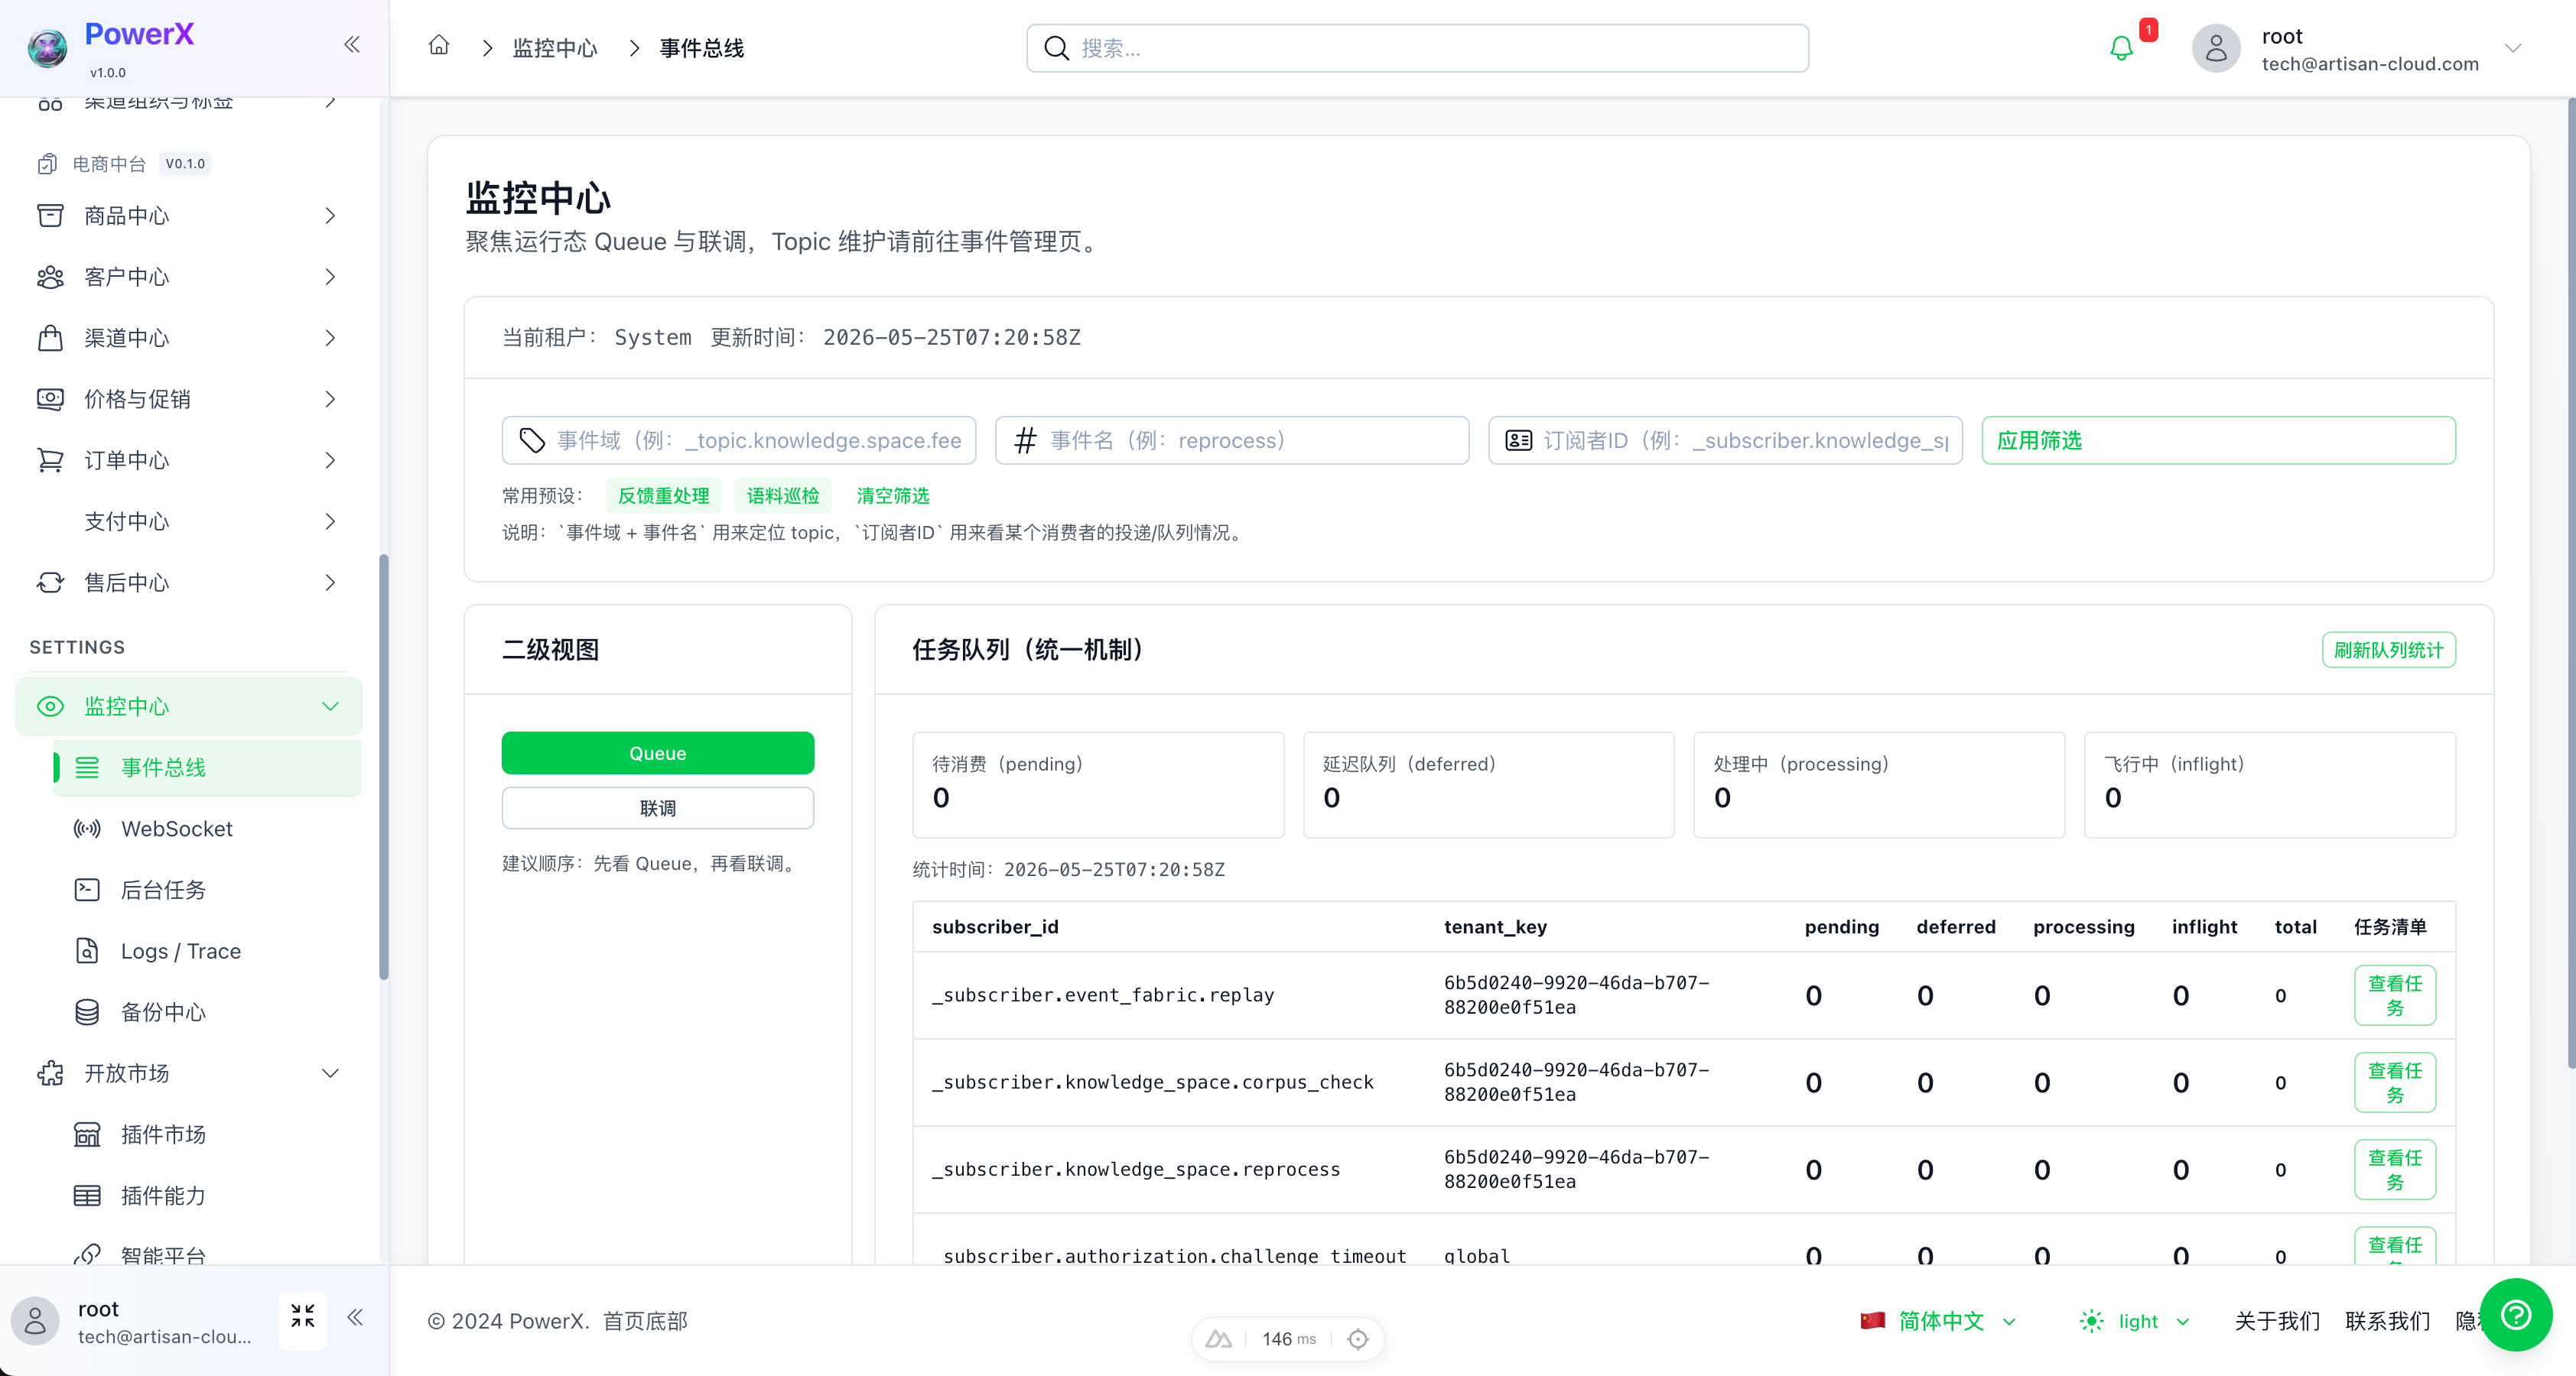Click the fullscreen shrink icon in sidebar footer
This screenshot has height=1376, width=2576.
click(302, 1316)
